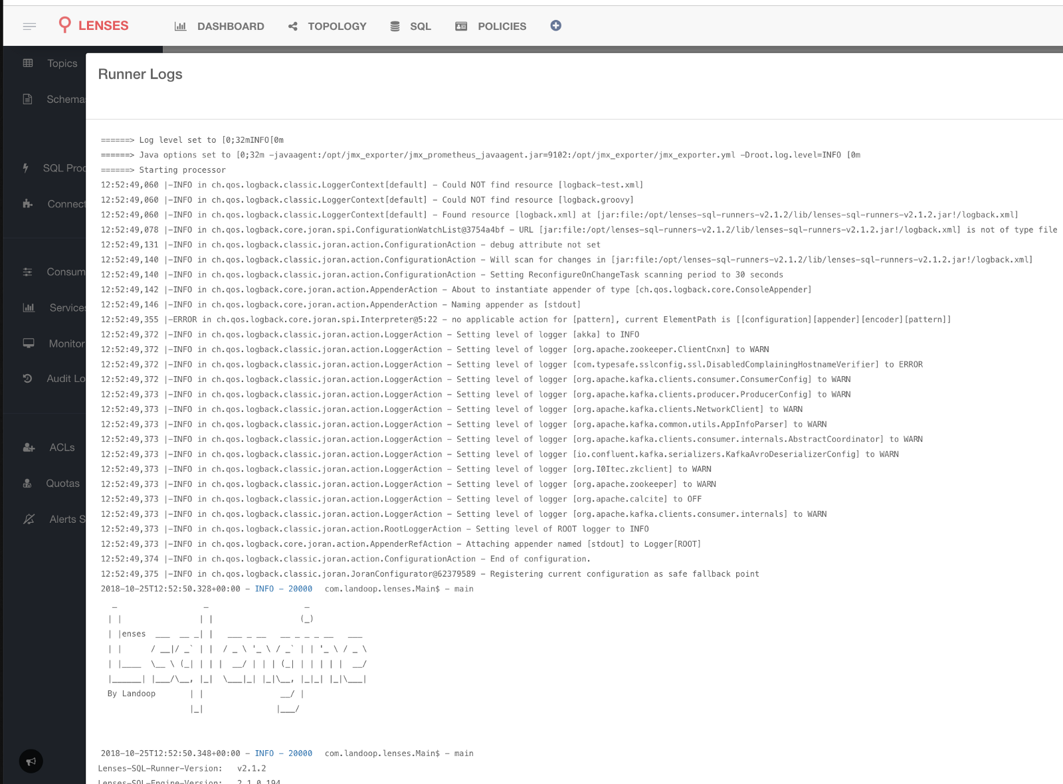Open the Topology navigation item
The image size is (1063, 784).
(x=328, y=27)
